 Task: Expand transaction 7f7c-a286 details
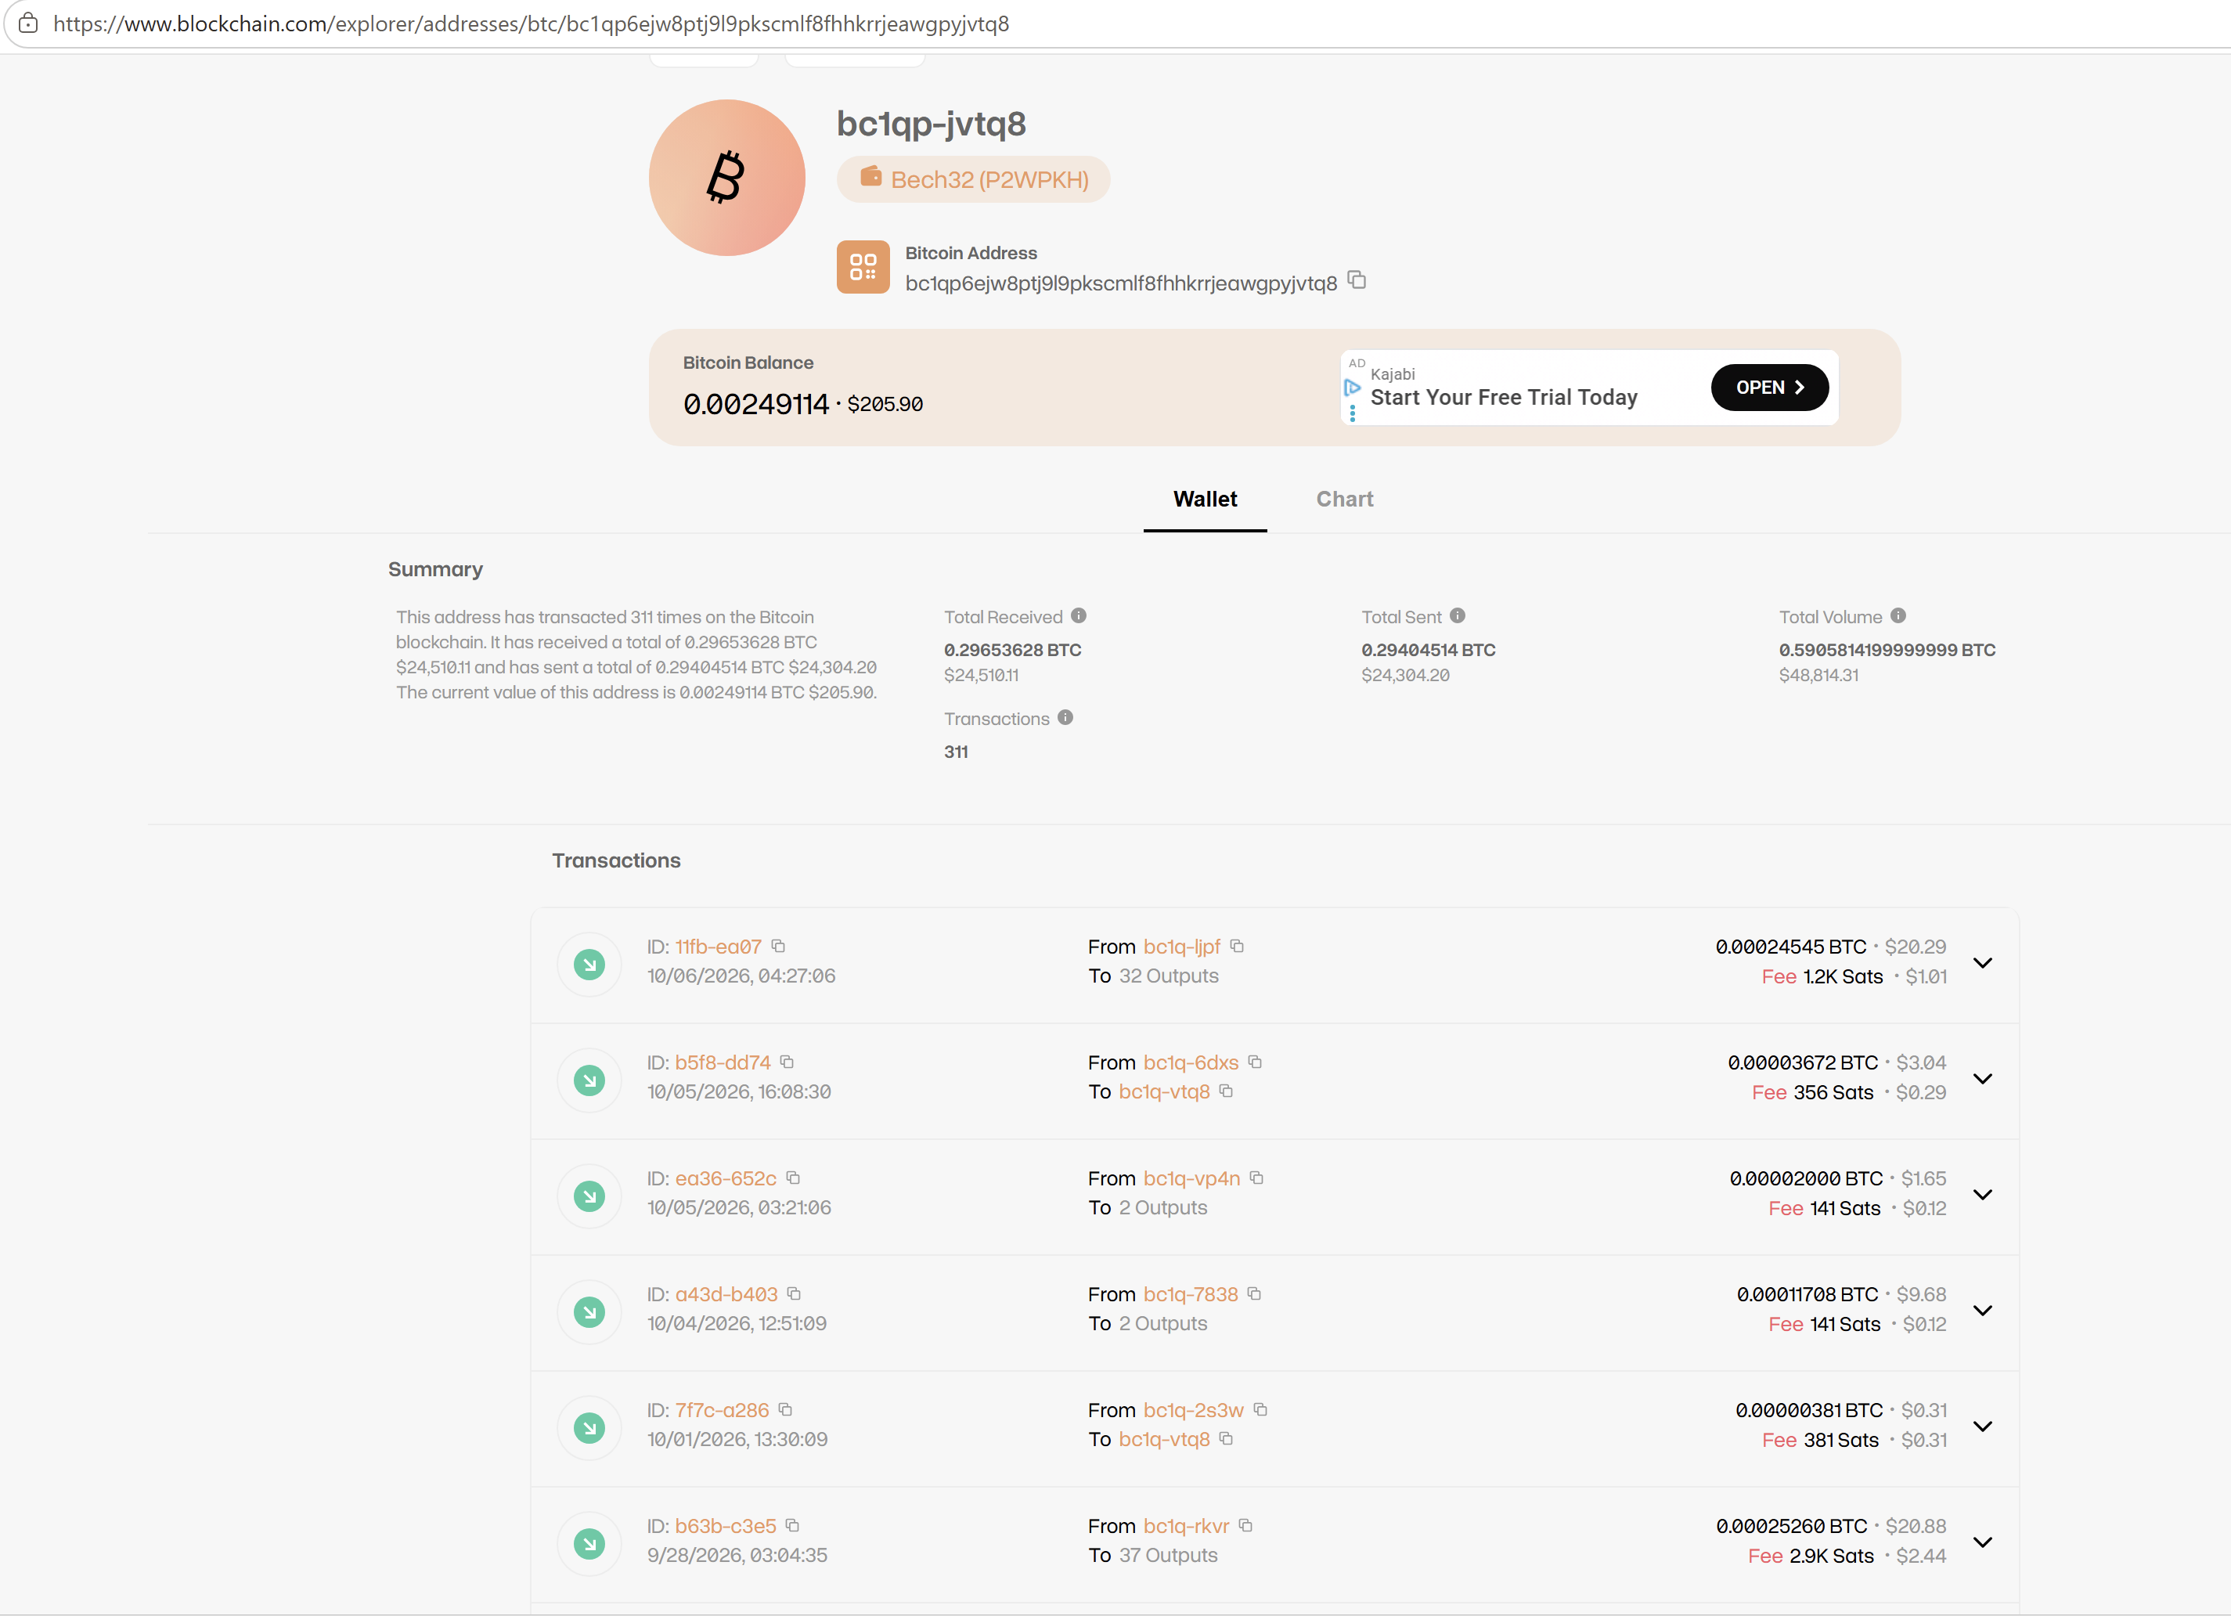(x=1983, y=1427)
